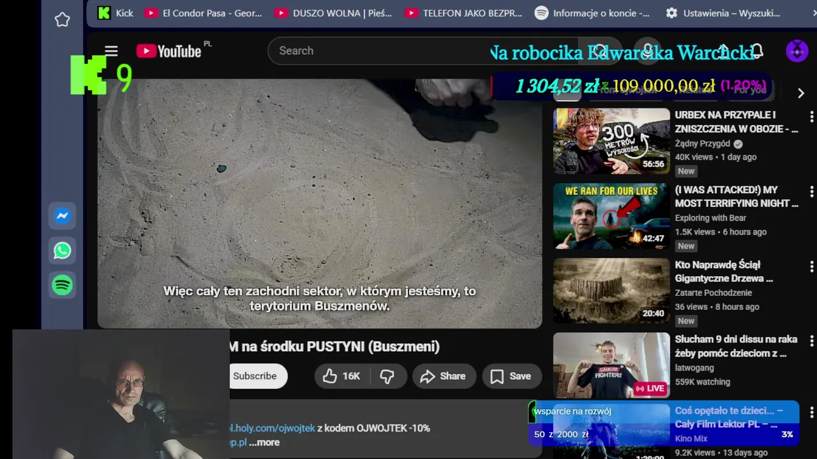
Task: Open options for Słucham 9 dni dissu video
Action: [x=811, y=341]
